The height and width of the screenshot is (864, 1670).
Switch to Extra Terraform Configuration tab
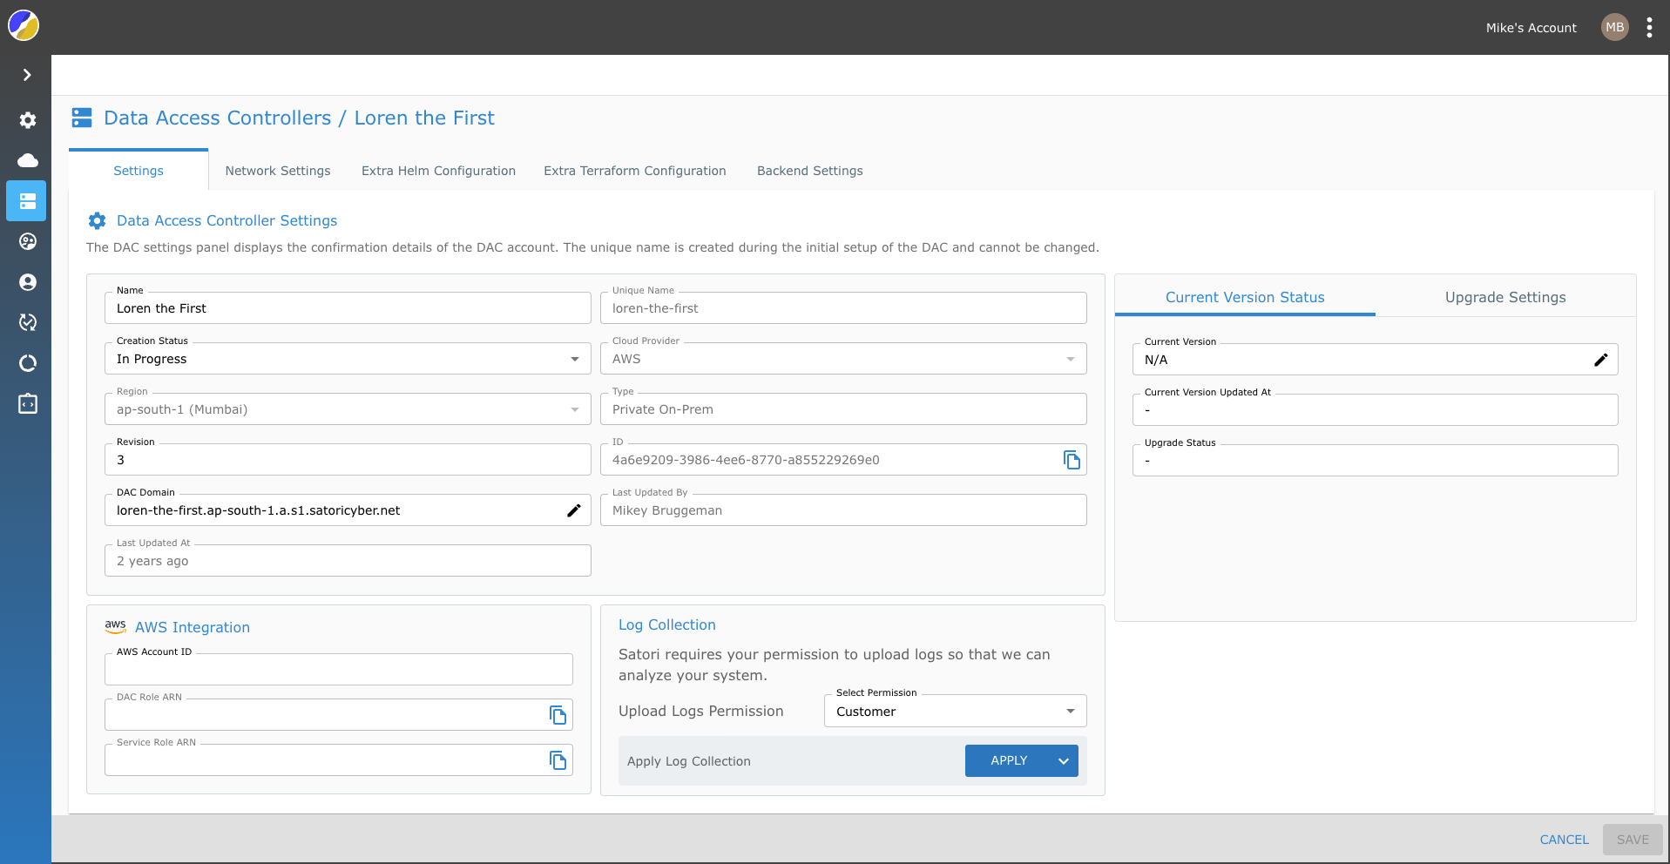[635, 171]
